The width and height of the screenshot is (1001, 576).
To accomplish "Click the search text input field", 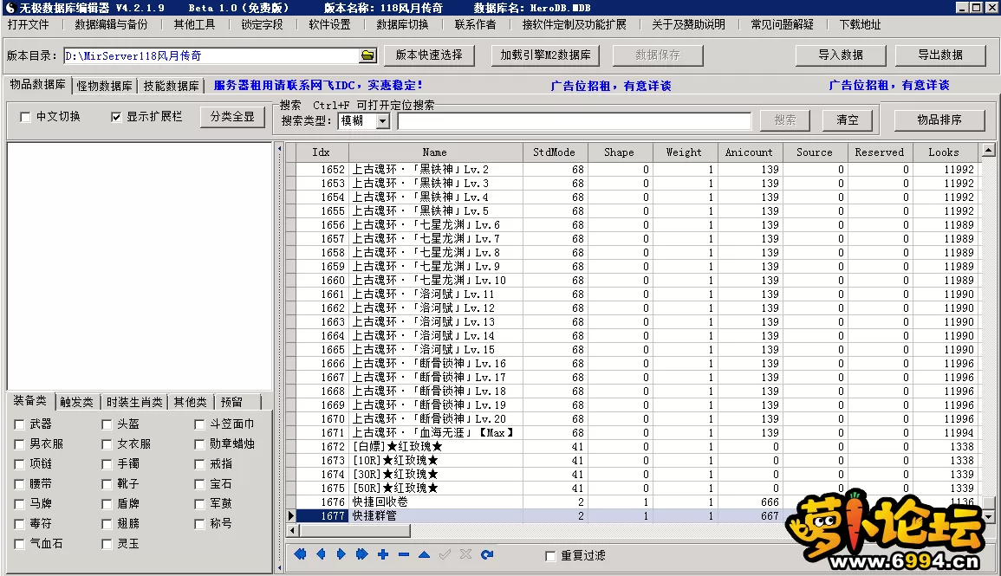I will point(574,121).
